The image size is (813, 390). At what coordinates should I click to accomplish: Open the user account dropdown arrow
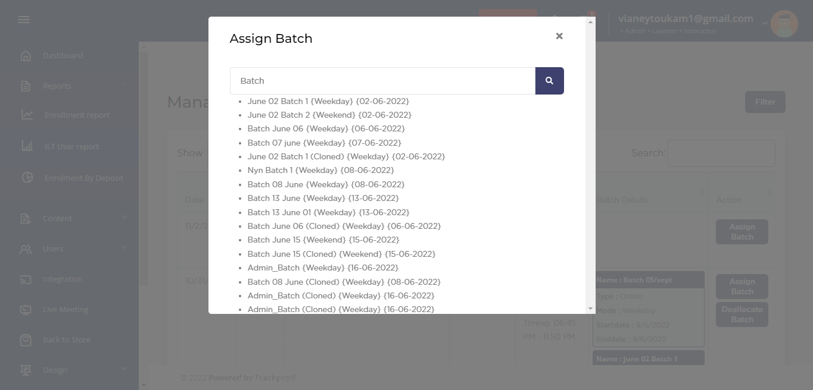point(765,24)
